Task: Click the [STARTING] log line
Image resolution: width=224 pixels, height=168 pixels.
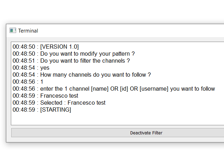Action: coord(42,110)
